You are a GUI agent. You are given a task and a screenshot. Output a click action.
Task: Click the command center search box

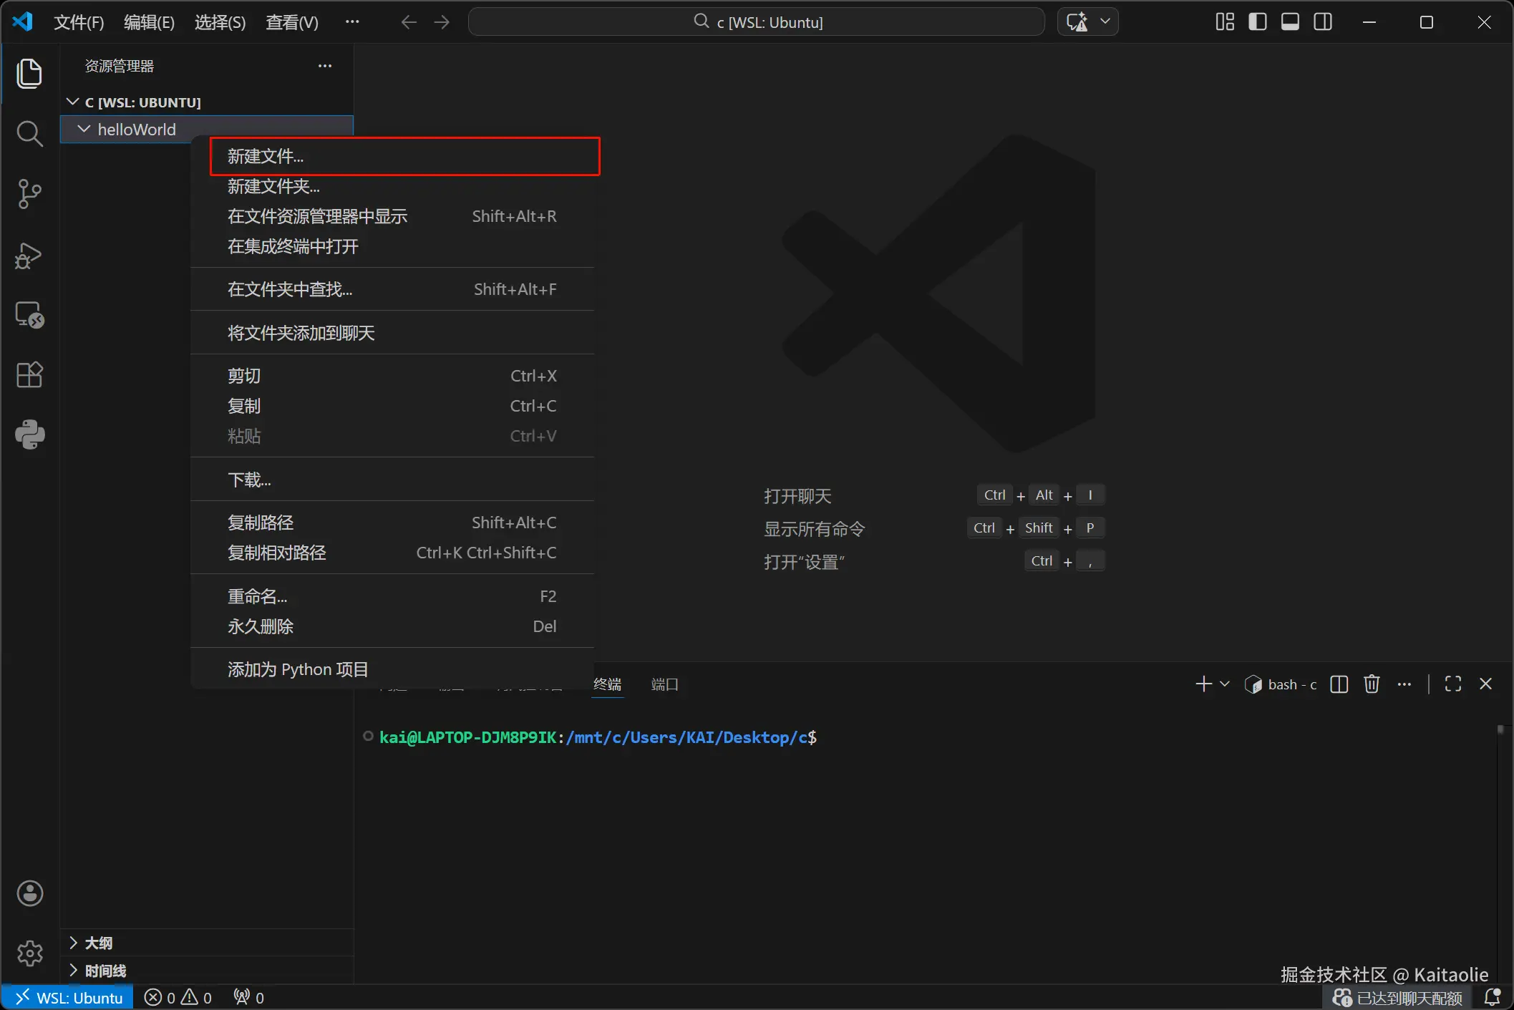pos(757,22)
